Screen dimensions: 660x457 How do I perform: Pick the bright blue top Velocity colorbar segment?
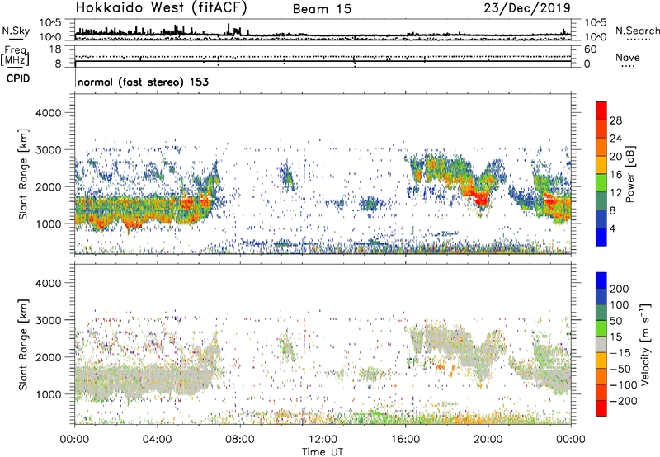click(x=601, y=280)
